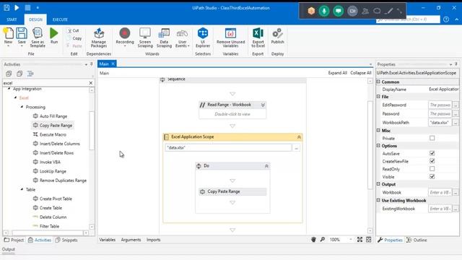
Task: Toggle the CreateNewFile checkbox
Action: point(432,161)
